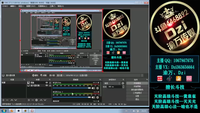Click the mixer panel vertical scrollbar
The image size is (200, 113).
[101, 89]
